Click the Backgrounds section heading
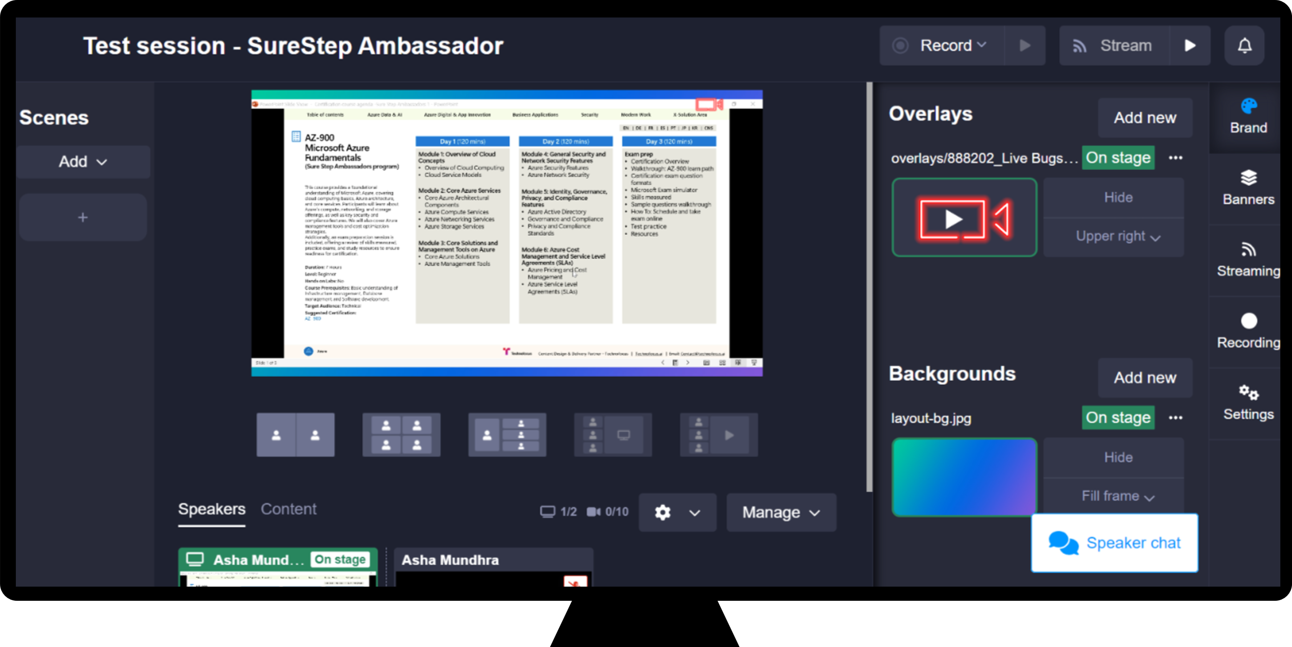 [x=952, y=374]
